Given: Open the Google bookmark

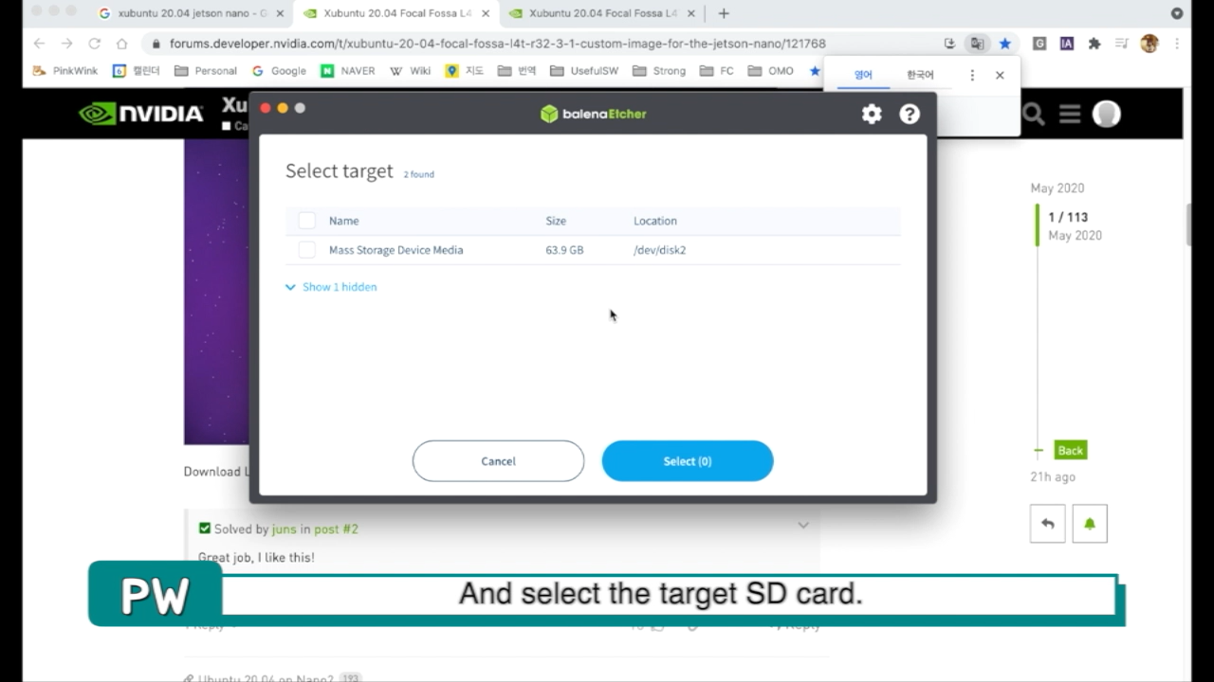Looking at the screenshot, I should point(279,71).
